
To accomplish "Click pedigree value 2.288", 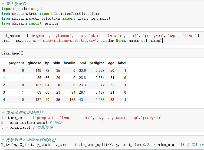I will pos(100,100).
